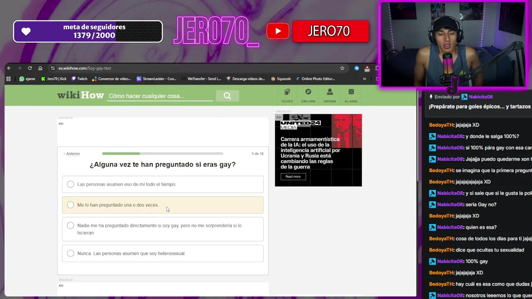This screenshot has height=299, width=532.
Task: Click the browser address bar URL
Action: pos(85,68)
